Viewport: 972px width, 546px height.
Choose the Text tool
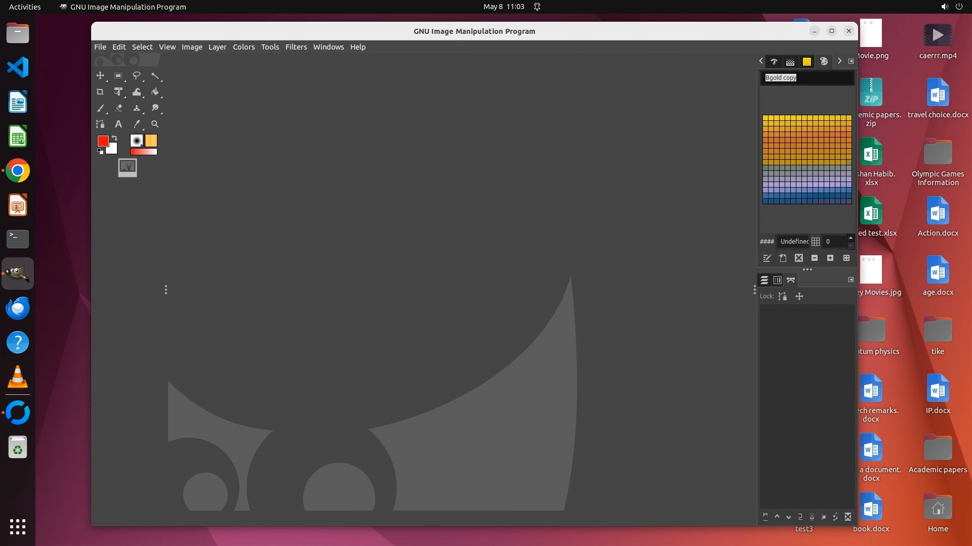pyautogui.click(x=118, y=124)
